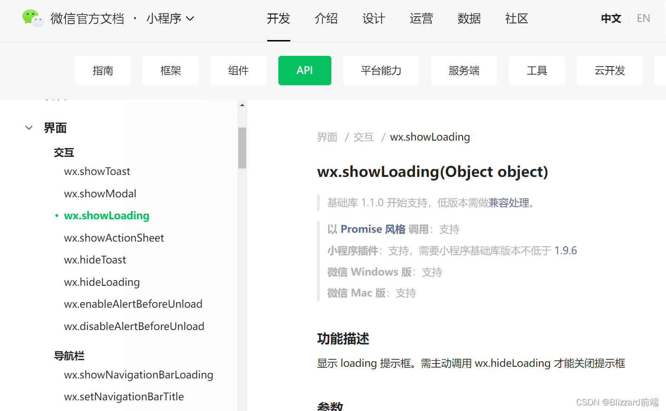Open wx.enableAlertBeforeUnload in sidebar

tap(133, 304)
